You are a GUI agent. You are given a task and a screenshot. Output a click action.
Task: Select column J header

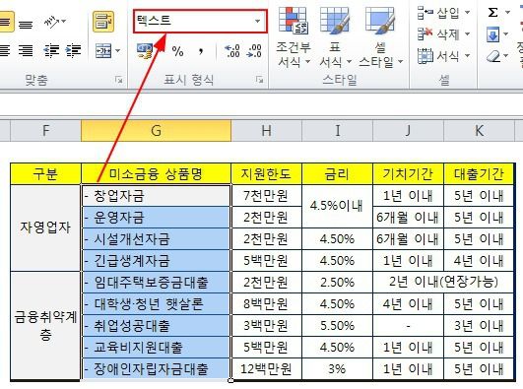pyautogui.click(x=408, y=130)
